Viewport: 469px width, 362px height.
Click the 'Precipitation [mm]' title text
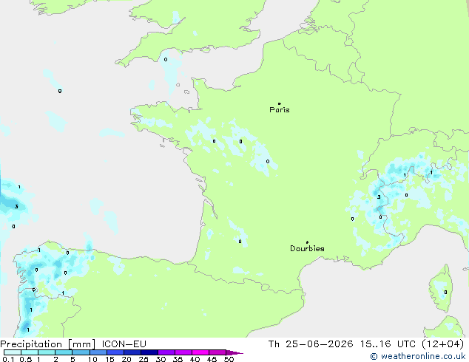(48, 344)
